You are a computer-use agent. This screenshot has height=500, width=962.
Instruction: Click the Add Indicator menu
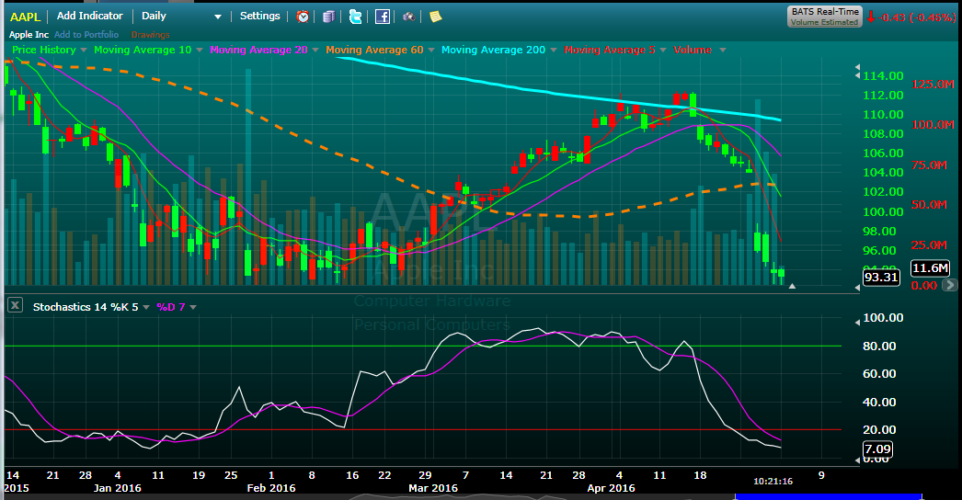[x=89, y=16]
